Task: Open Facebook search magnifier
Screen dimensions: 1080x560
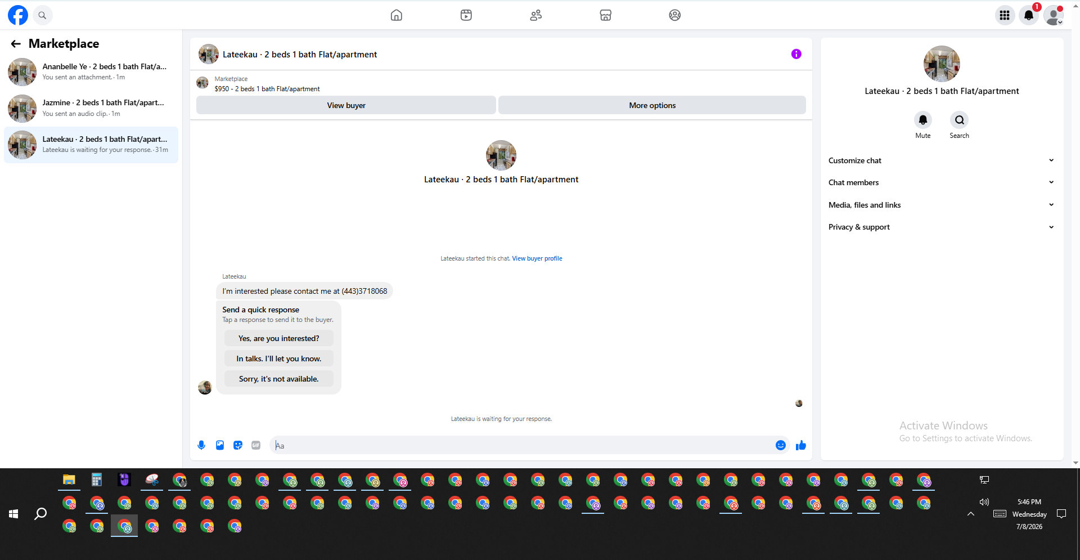Action: click(42, 15)
